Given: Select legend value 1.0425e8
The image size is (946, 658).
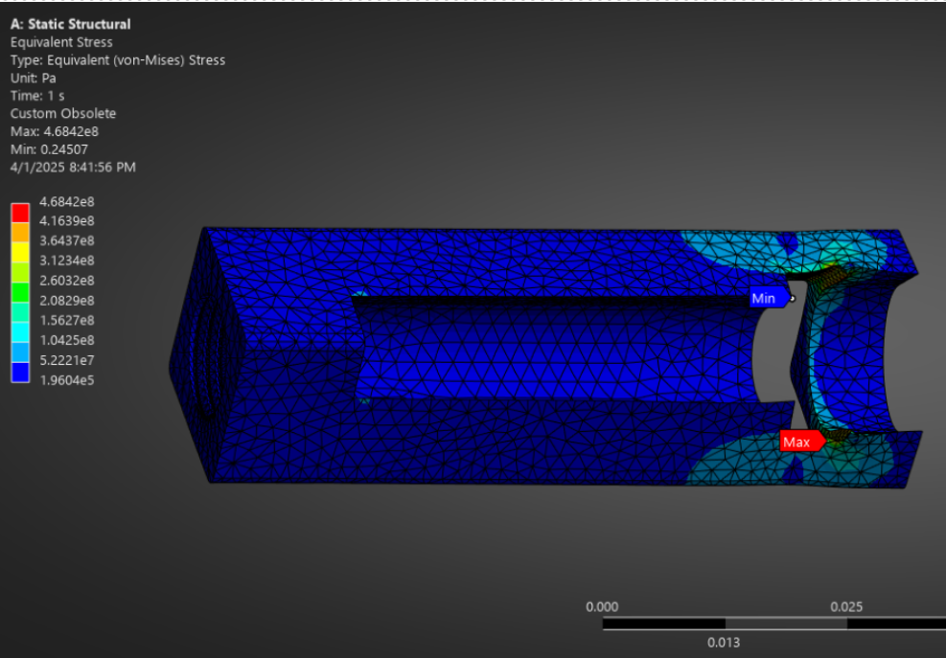Looking at the screenshot, I should [x=67, y=340].
